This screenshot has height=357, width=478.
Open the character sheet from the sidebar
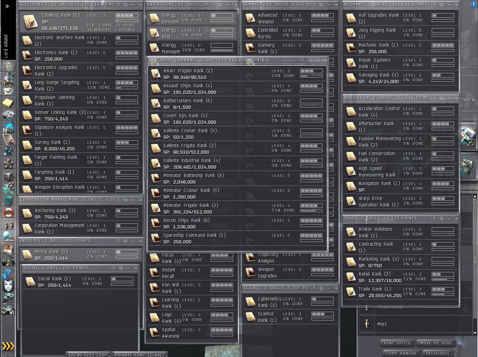pos(8,66)
